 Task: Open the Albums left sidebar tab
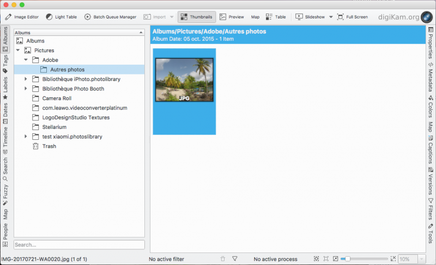[x=5, y=39]
